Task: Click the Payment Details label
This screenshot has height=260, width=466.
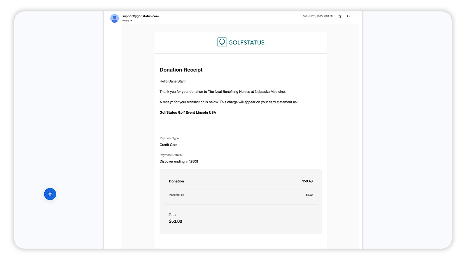Action: point(171,155)
